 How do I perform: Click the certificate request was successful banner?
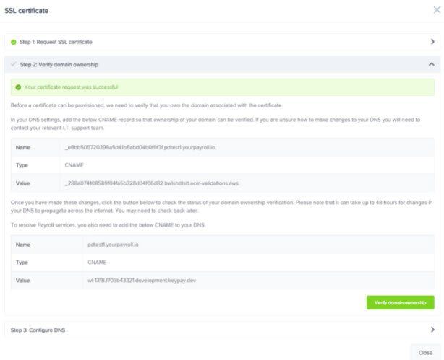point(222,87)
